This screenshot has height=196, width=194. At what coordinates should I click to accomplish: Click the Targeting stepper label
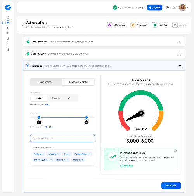coord(163,25)
